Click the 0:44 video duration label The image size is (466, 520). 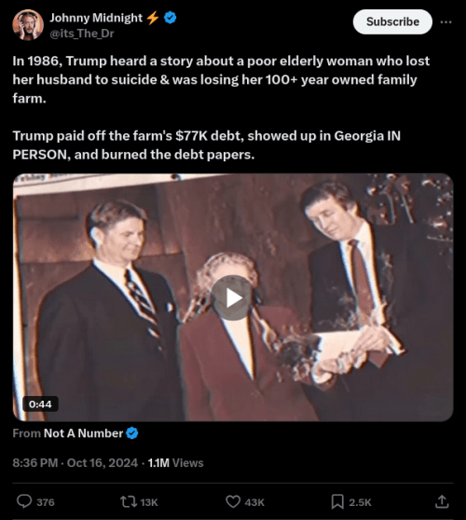[x=40, y=404]
